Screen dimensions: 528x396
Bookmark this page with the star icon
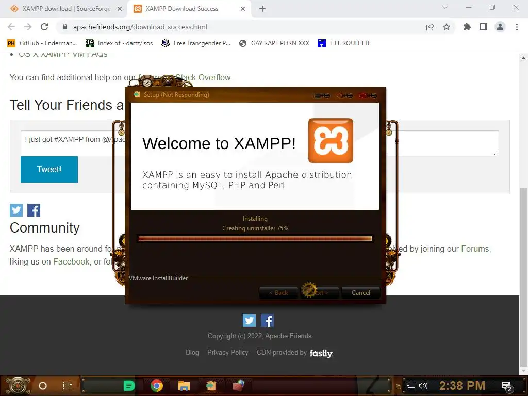pyautogui.click(x=447, y=27)
